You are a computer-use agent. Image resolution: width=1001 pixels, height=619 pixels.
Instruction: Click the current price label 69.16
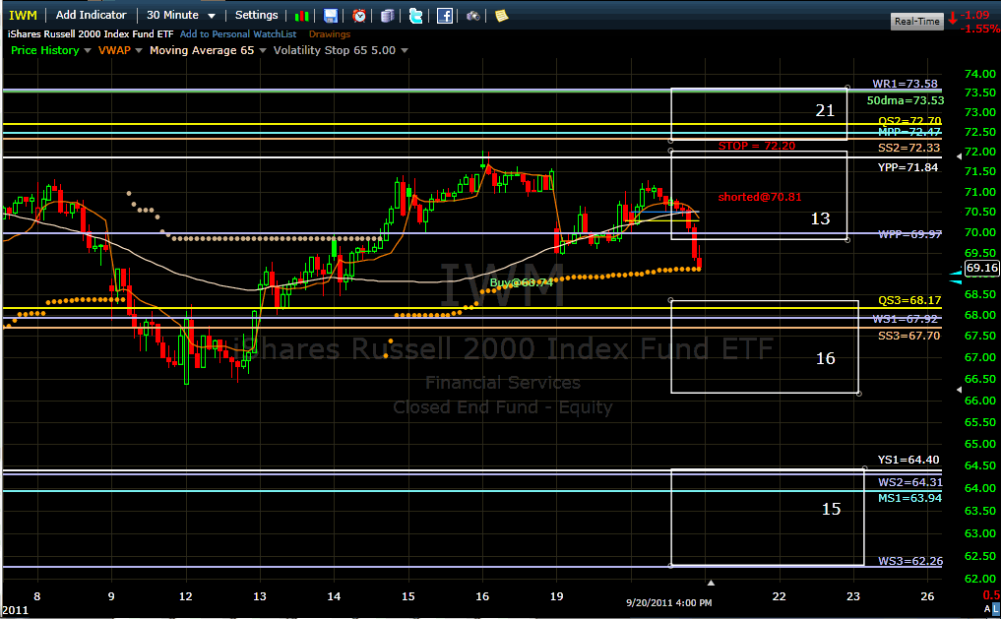click(x=982, y=268)
